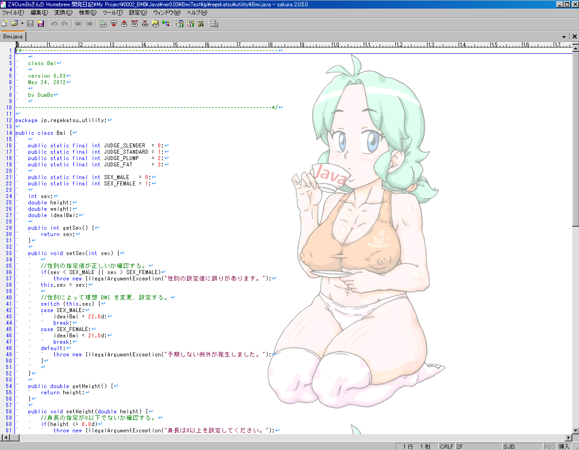Open Grep folder search icon
The image size is (579, 450).
(155, 24)
